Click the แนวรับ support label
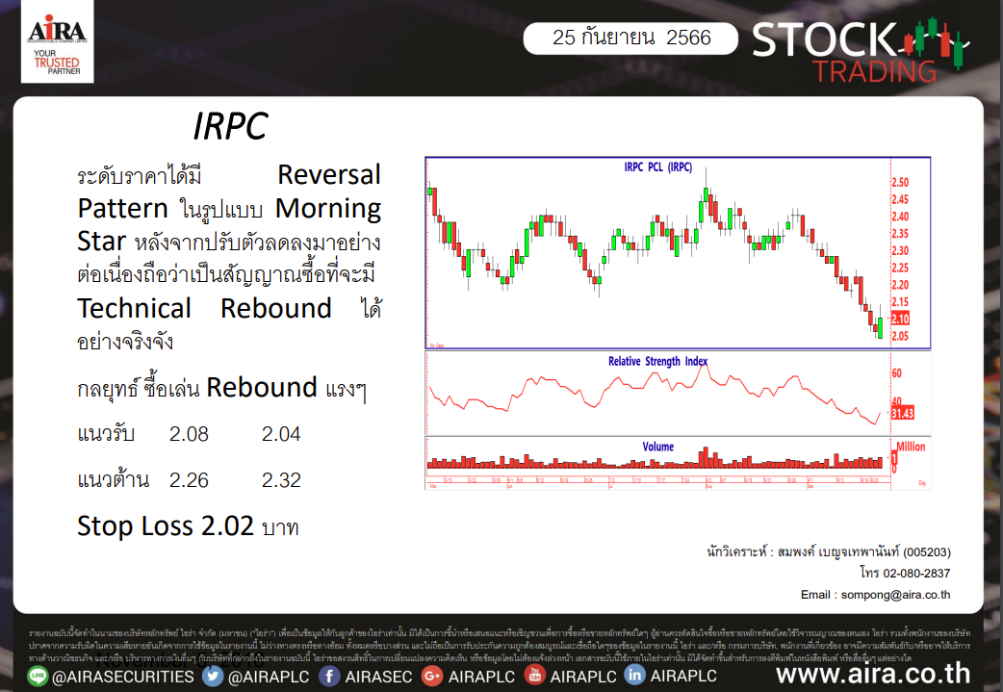This screenshot has height=692, width=1003. [x=106, y=434]
